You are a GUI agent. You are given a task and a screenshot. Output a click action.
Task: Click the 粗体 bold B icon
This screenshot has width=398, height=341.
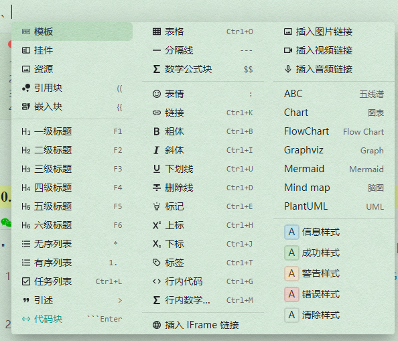[157, 132]
